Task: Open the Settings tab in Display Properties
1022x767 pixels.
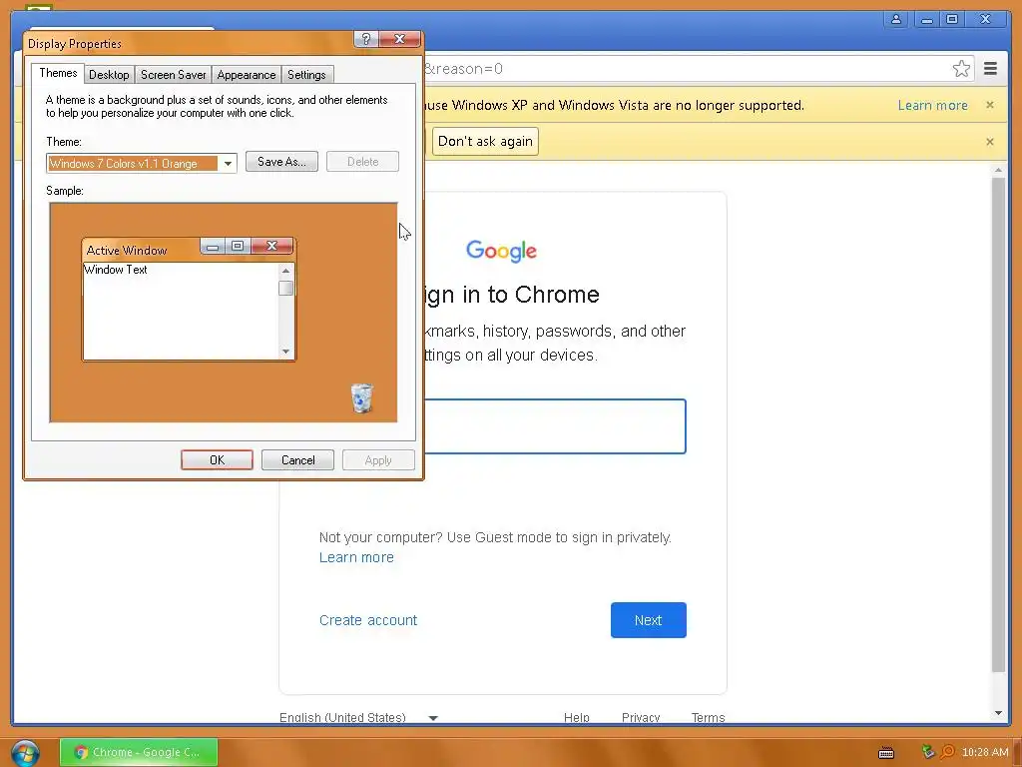Action: (x=306, y=75)
